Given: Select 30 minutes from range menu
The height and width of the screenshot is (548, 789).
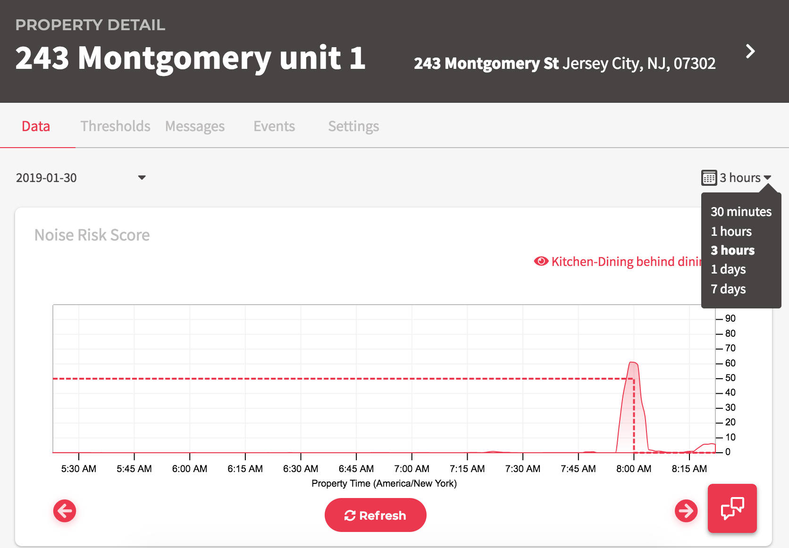Looking at the screenshot, I should pos(741,212).
